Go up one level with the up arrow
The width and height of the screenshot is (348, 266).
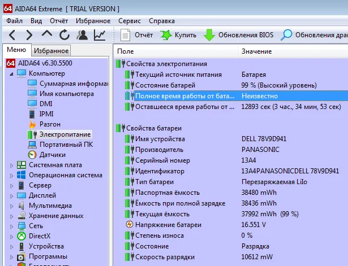pos(46,34)
